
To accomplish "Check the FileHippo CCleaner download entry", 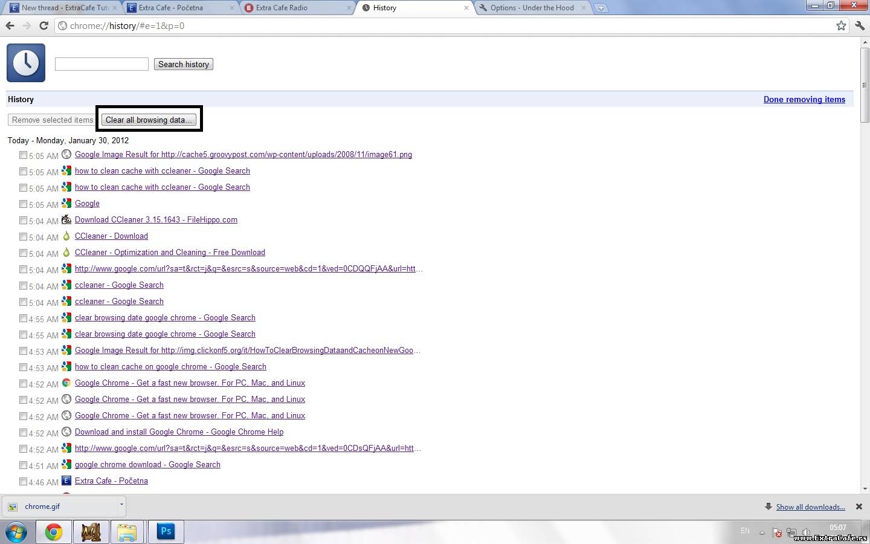I will [23, 220].
